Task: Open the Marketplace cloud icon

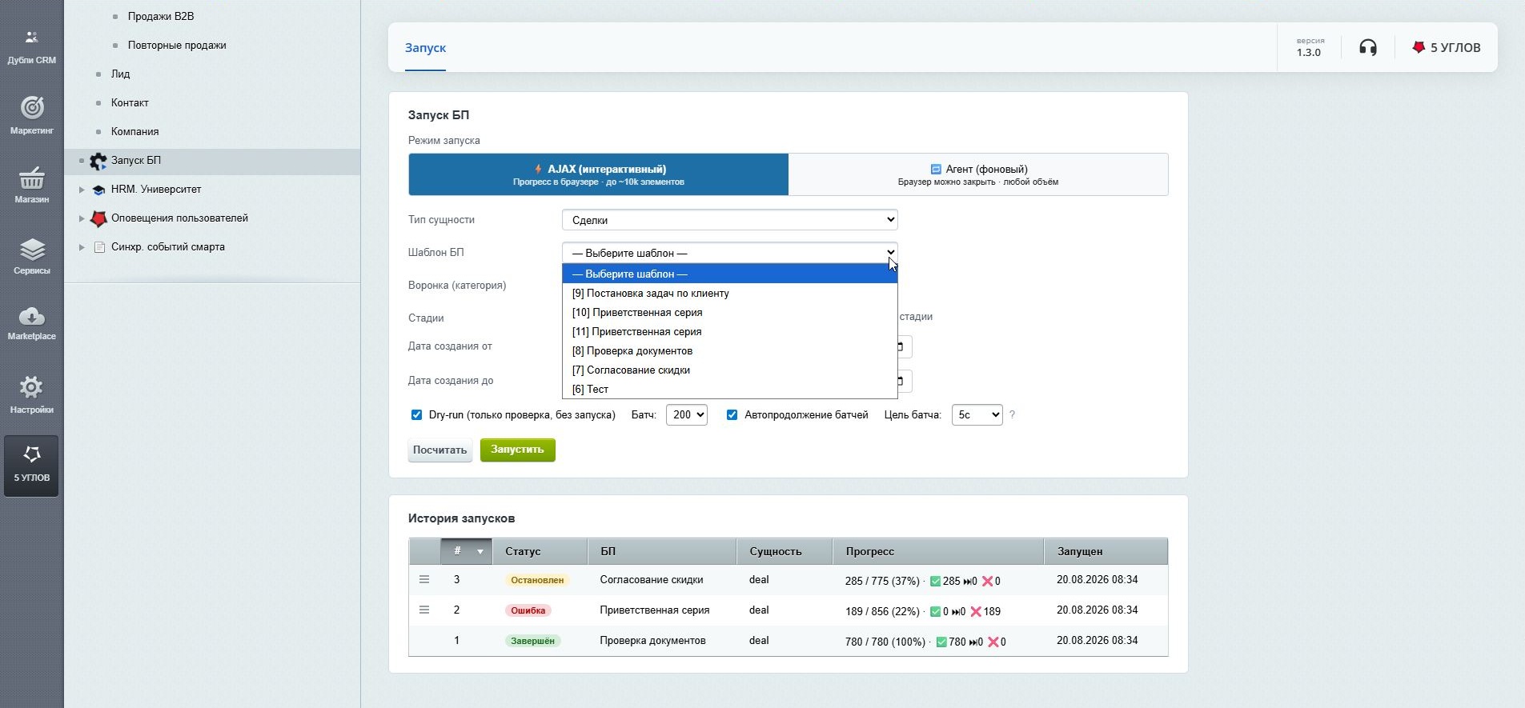Action: click(x=32, y=316)
